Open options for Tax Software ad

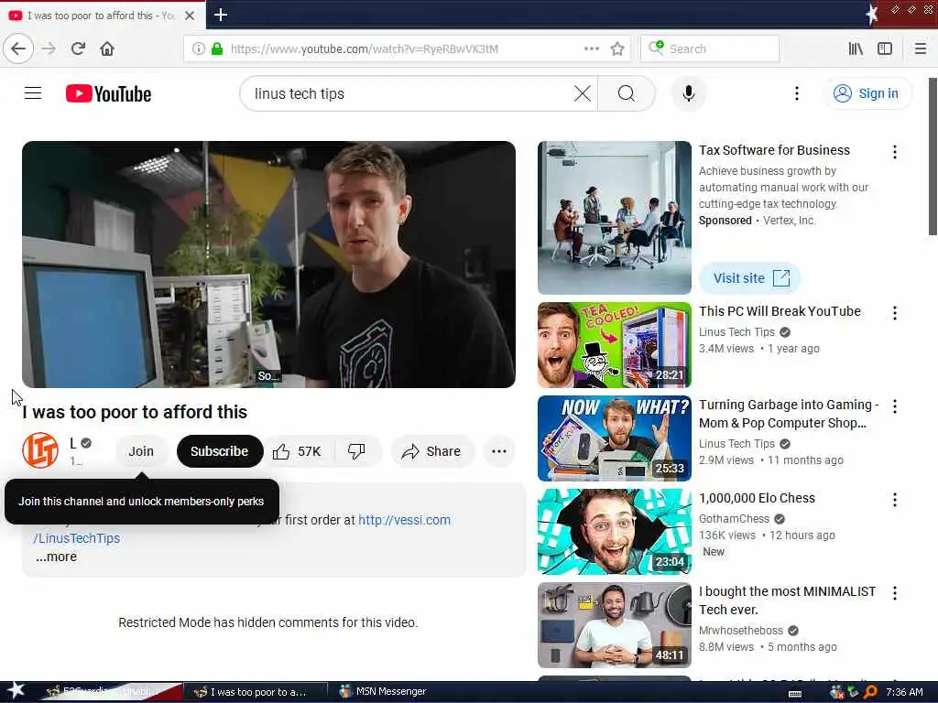tap(894, 152)
